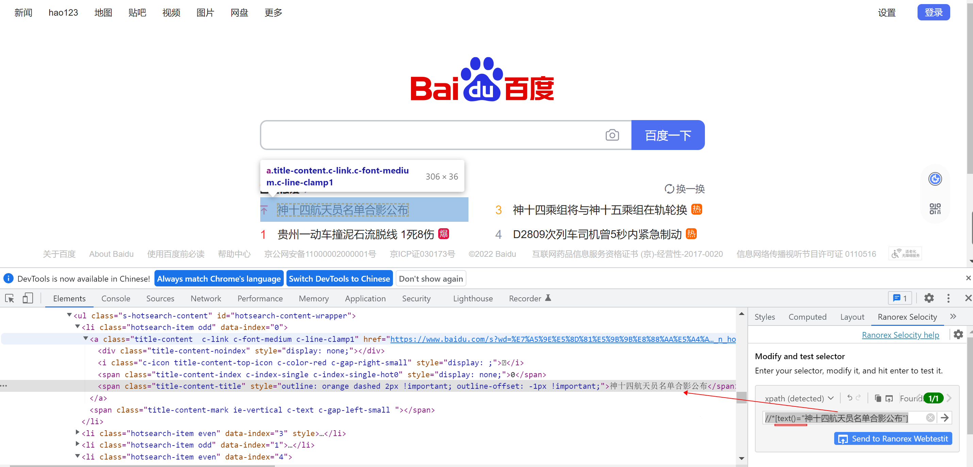Activate the inspect element picker icon
The height and width of the screenshot is (467, 973).
(10, 298)
